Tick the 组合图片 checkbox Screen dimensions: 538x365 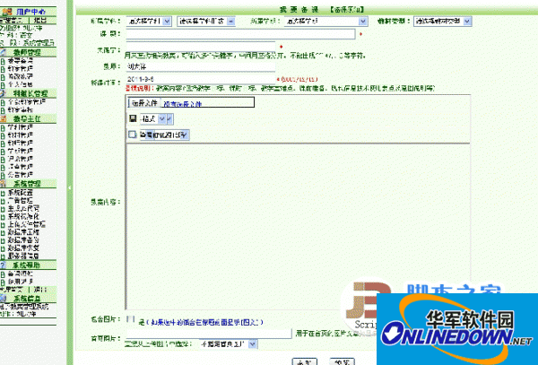pos(130,319)
